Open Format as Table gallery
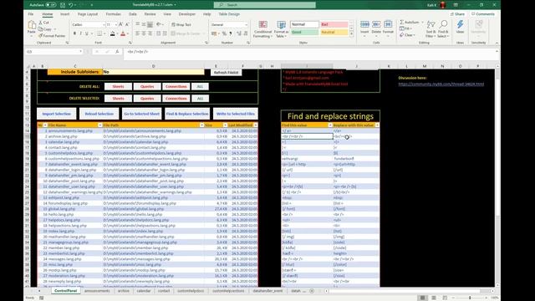535x301 pixels. 281,29
